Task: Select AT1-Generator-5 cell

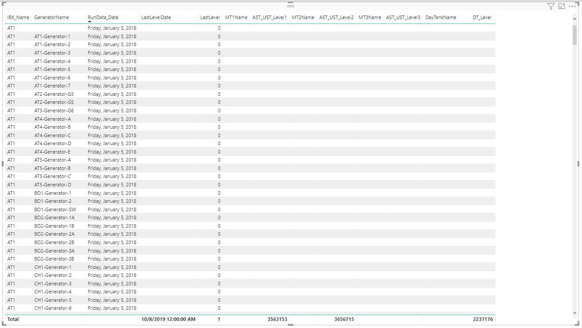Action: [52, 69]
